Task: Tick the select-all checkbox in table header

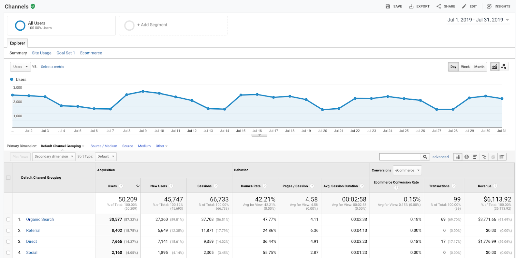Action: (8, 178)
